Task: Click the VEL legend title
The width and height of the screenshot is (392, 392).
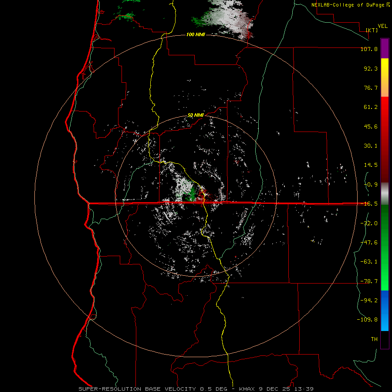Action: pos(382,26)
